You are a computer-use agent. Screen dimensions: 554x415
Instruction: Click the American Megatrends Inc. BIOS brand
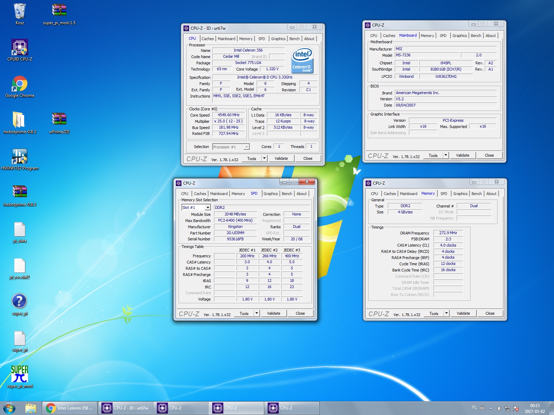tap(446, 93)
